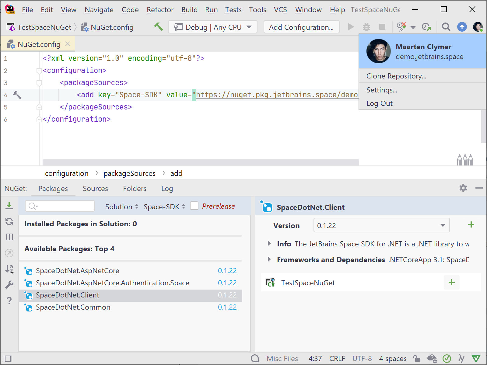Screen dimensions: 487x365
Task: Click the NuGet package search field
Action: pos(60,206)
